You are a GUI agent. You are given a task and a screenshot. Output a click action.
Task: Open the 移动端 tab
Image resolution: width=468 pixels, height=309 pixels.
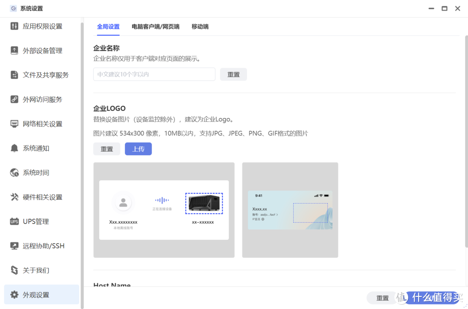(200, 26)
